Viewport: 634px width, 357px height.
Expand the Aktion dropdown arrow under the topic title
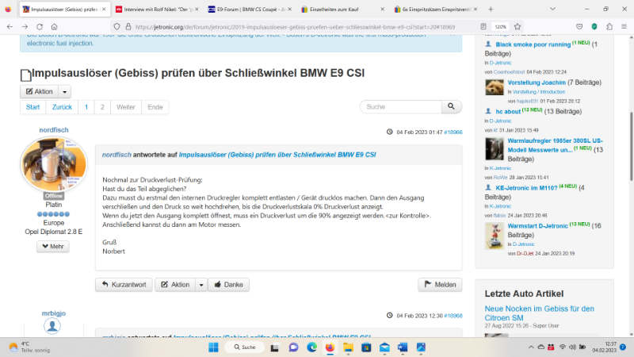[65, 92]
